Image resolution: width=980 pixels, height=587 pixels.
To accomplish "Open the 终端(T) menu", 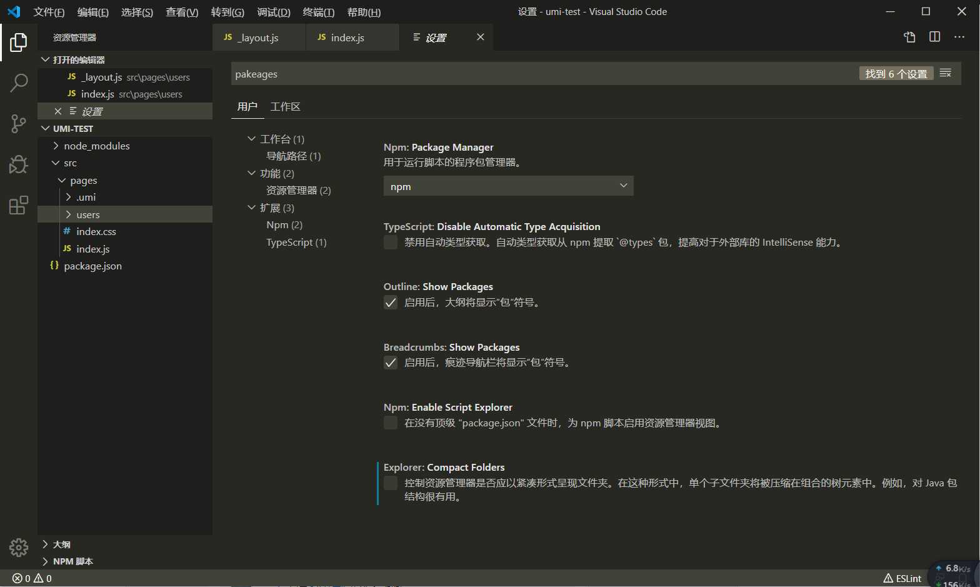I will 319,12.
